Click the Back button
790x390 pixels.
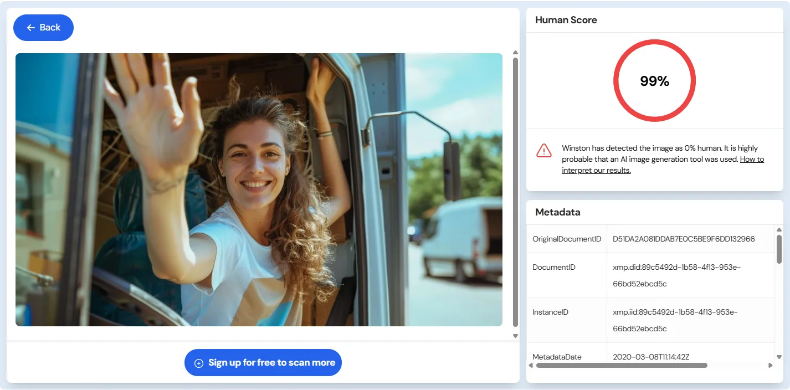point(43,28)
